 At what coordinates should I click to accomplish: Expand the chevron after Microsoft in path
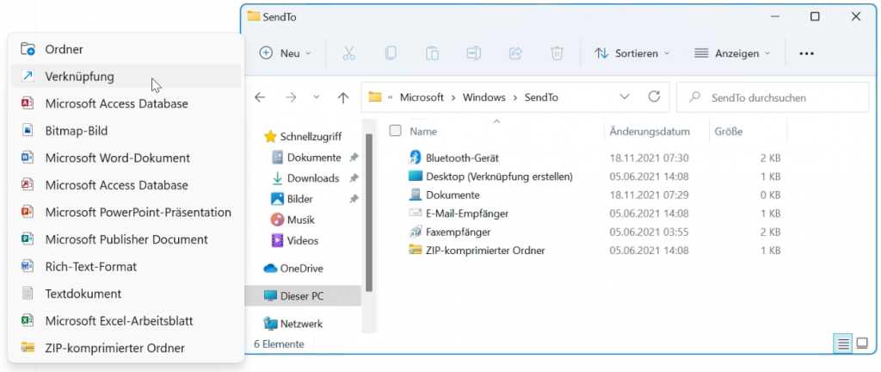454,97
